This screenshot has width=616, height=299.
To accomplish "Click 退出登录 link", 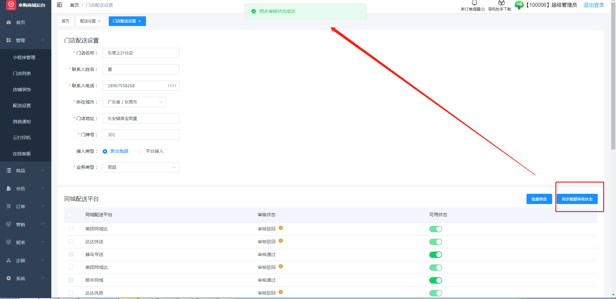I will pos(594,5).
